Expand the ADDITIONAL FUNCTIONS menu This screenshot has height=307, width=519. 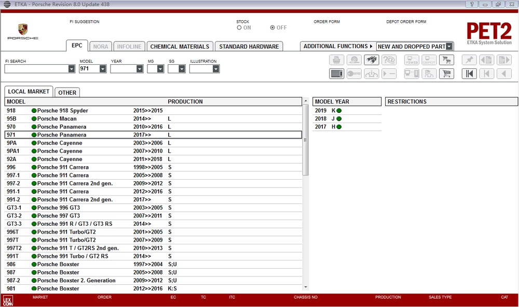click(x=338, y=46)
